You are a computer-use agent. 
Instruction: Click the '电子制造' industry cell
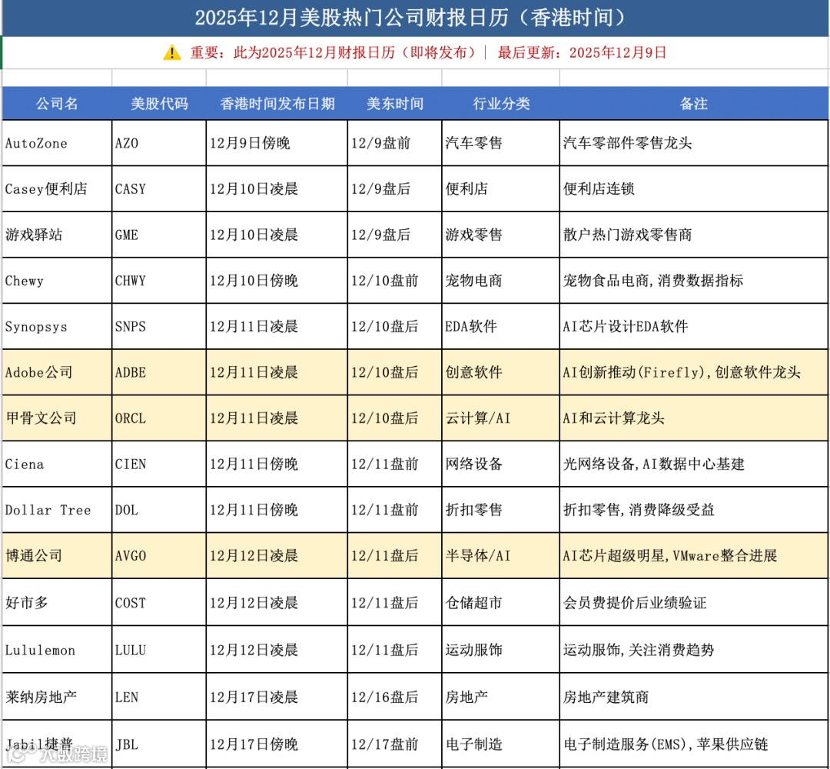pos(501,744)
